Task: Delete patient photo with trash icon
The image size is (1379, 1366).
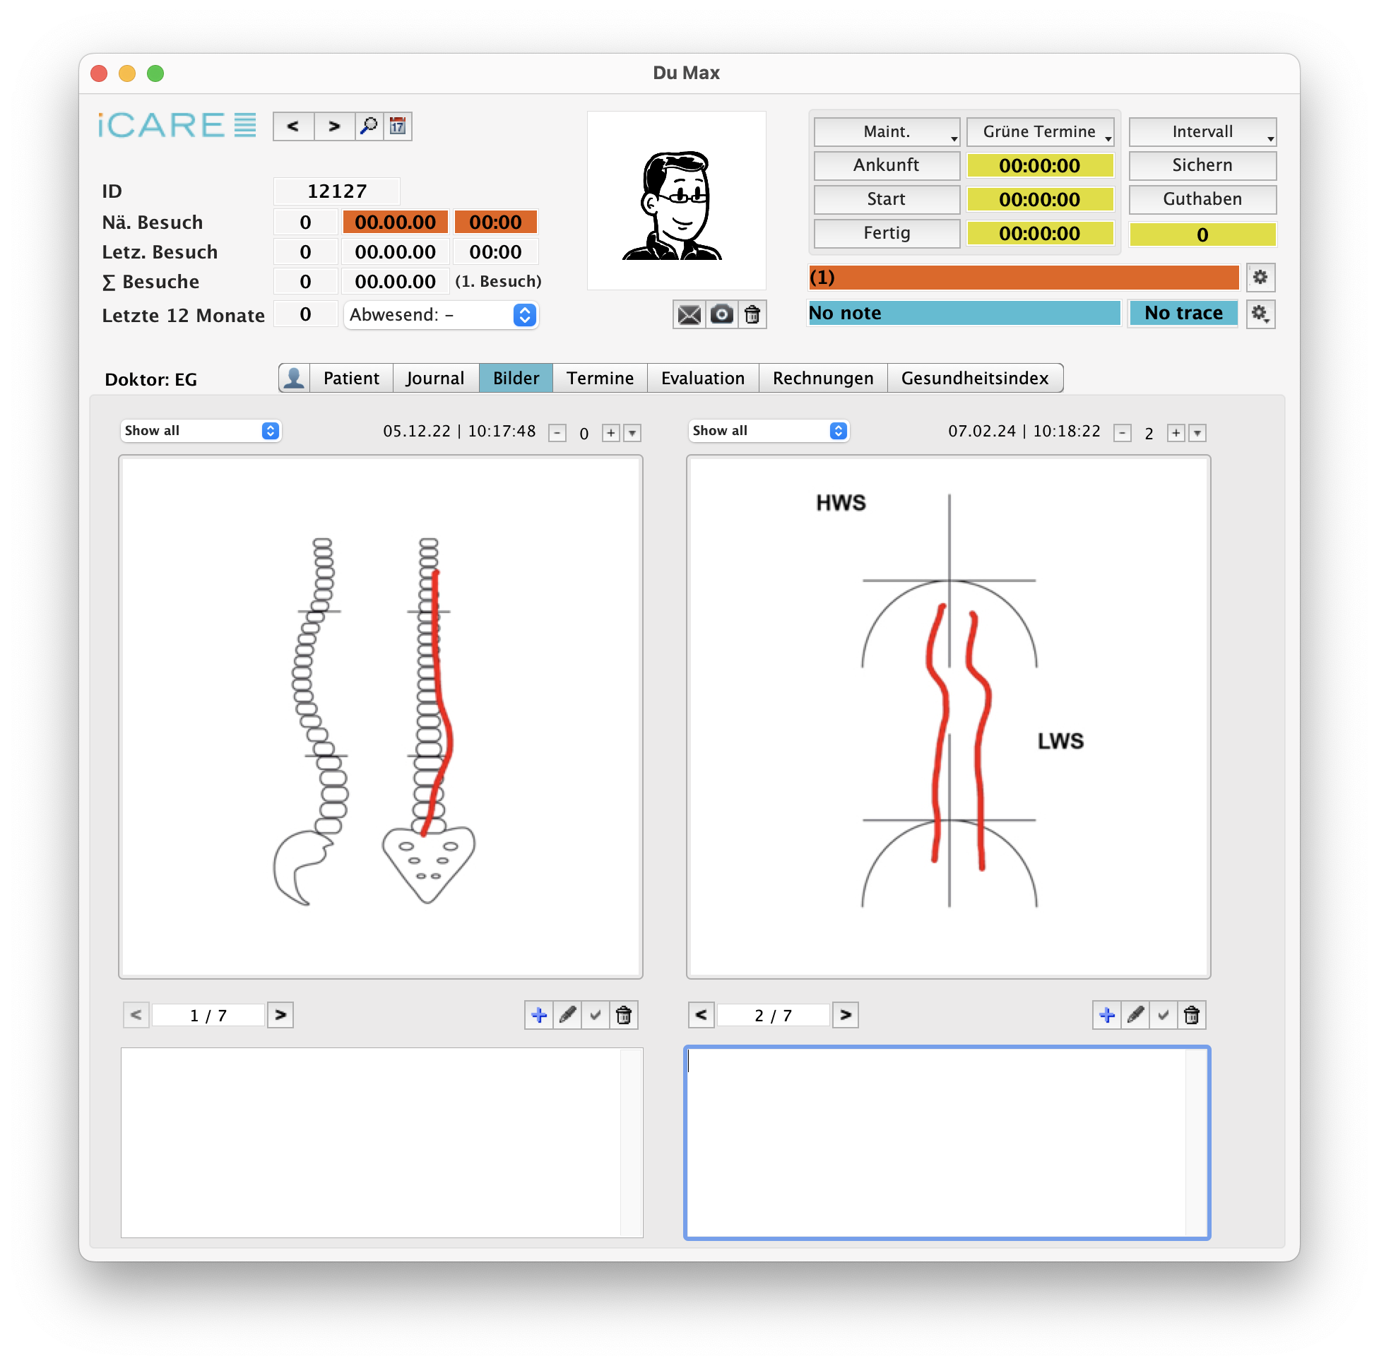Action: (x=752, y=315)
